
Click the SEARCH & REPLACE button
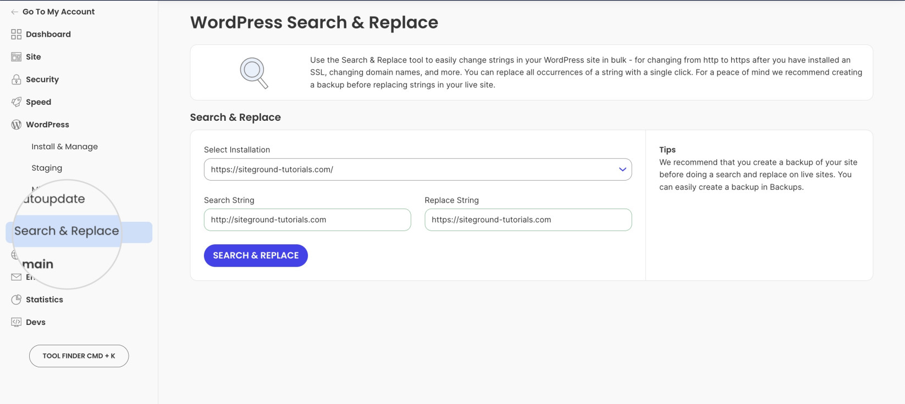(256, 255)
